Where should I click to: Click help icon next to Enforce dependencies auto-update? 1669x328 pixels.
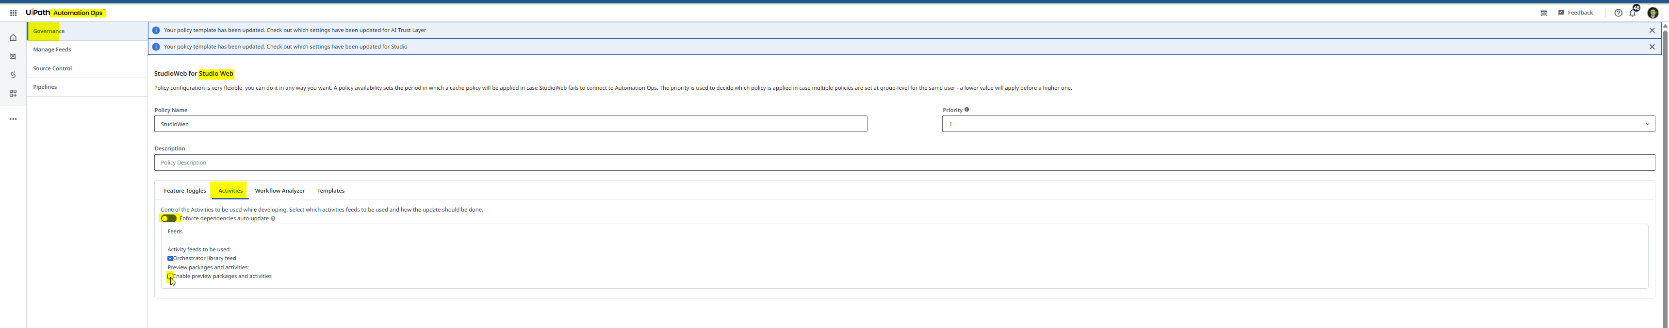pyautogui.click(x=273, y=218)
